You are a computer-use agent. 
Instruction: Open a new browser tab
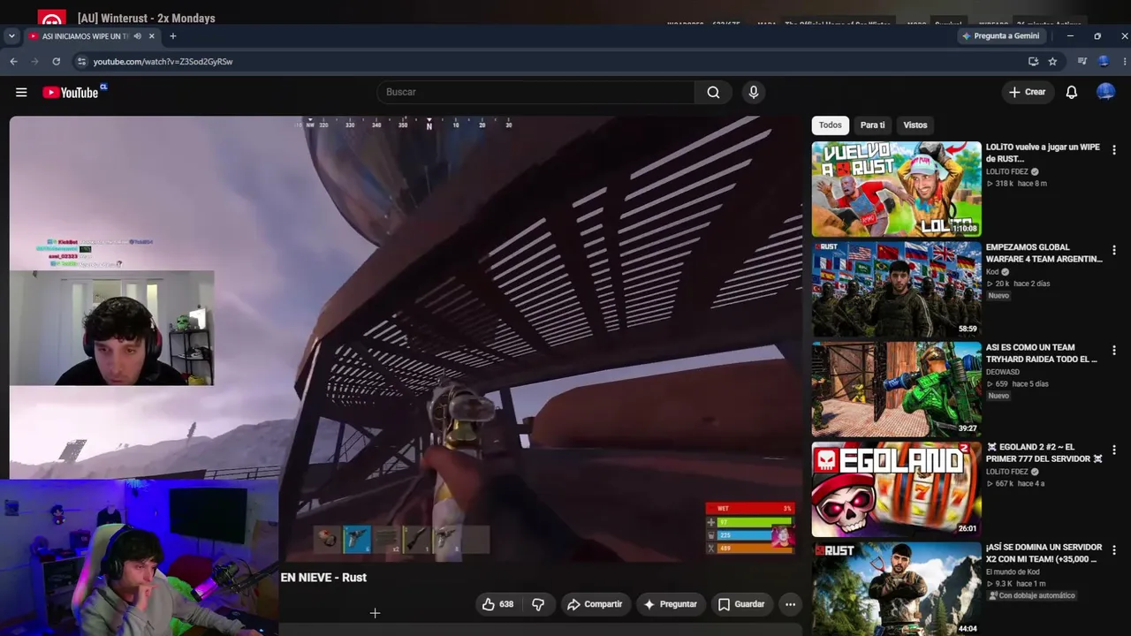[173, 36]
